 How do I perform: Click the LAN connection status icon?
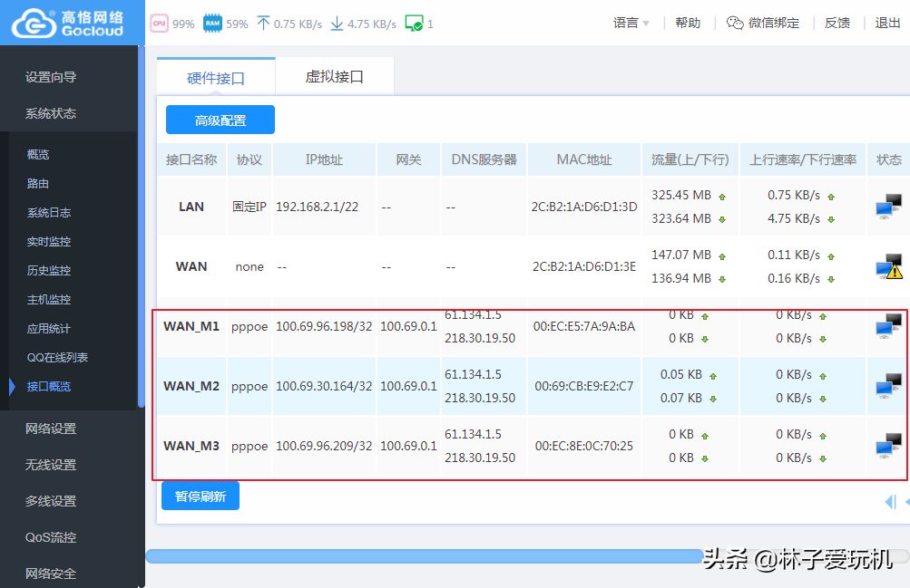888,207
